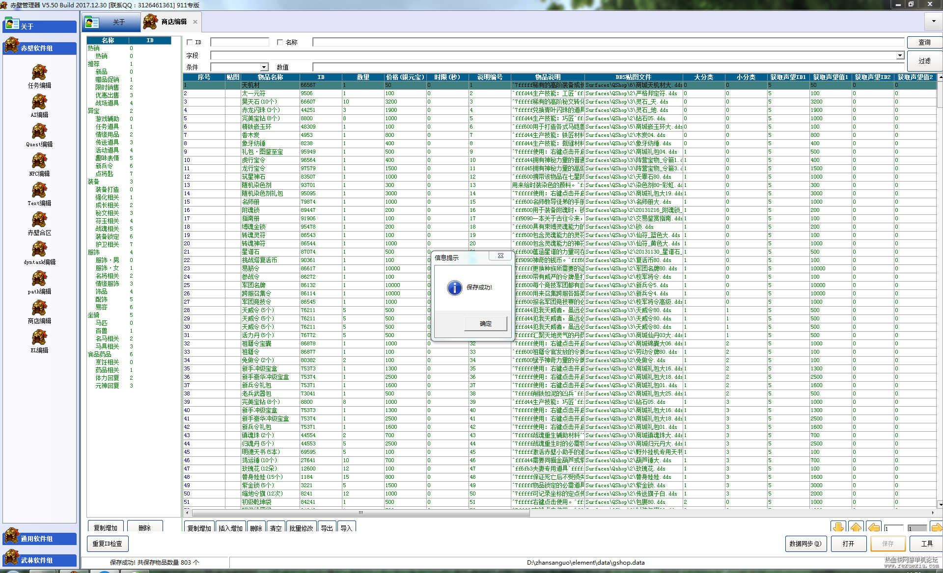Open the path编辑 icon
The width and height of the screenshot is (943, 573).
pos(39,279)
